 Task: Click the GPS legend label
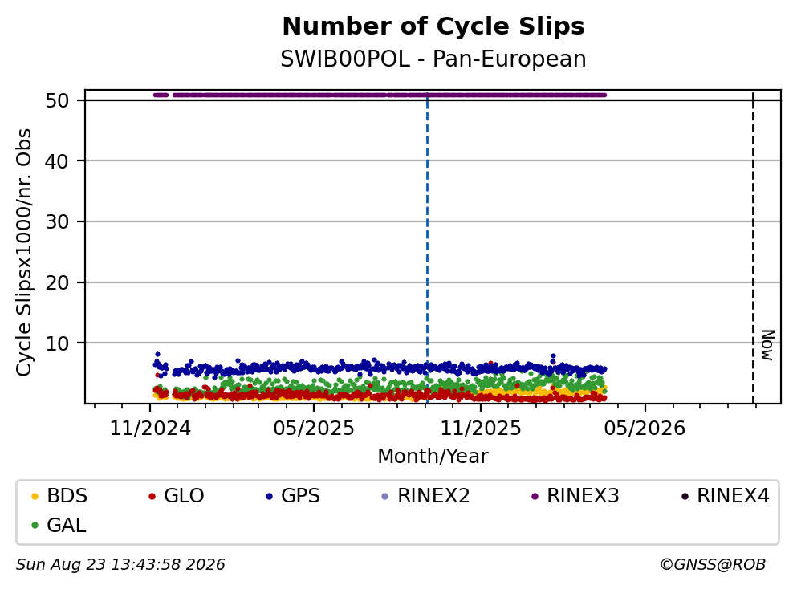pos(301,495)
